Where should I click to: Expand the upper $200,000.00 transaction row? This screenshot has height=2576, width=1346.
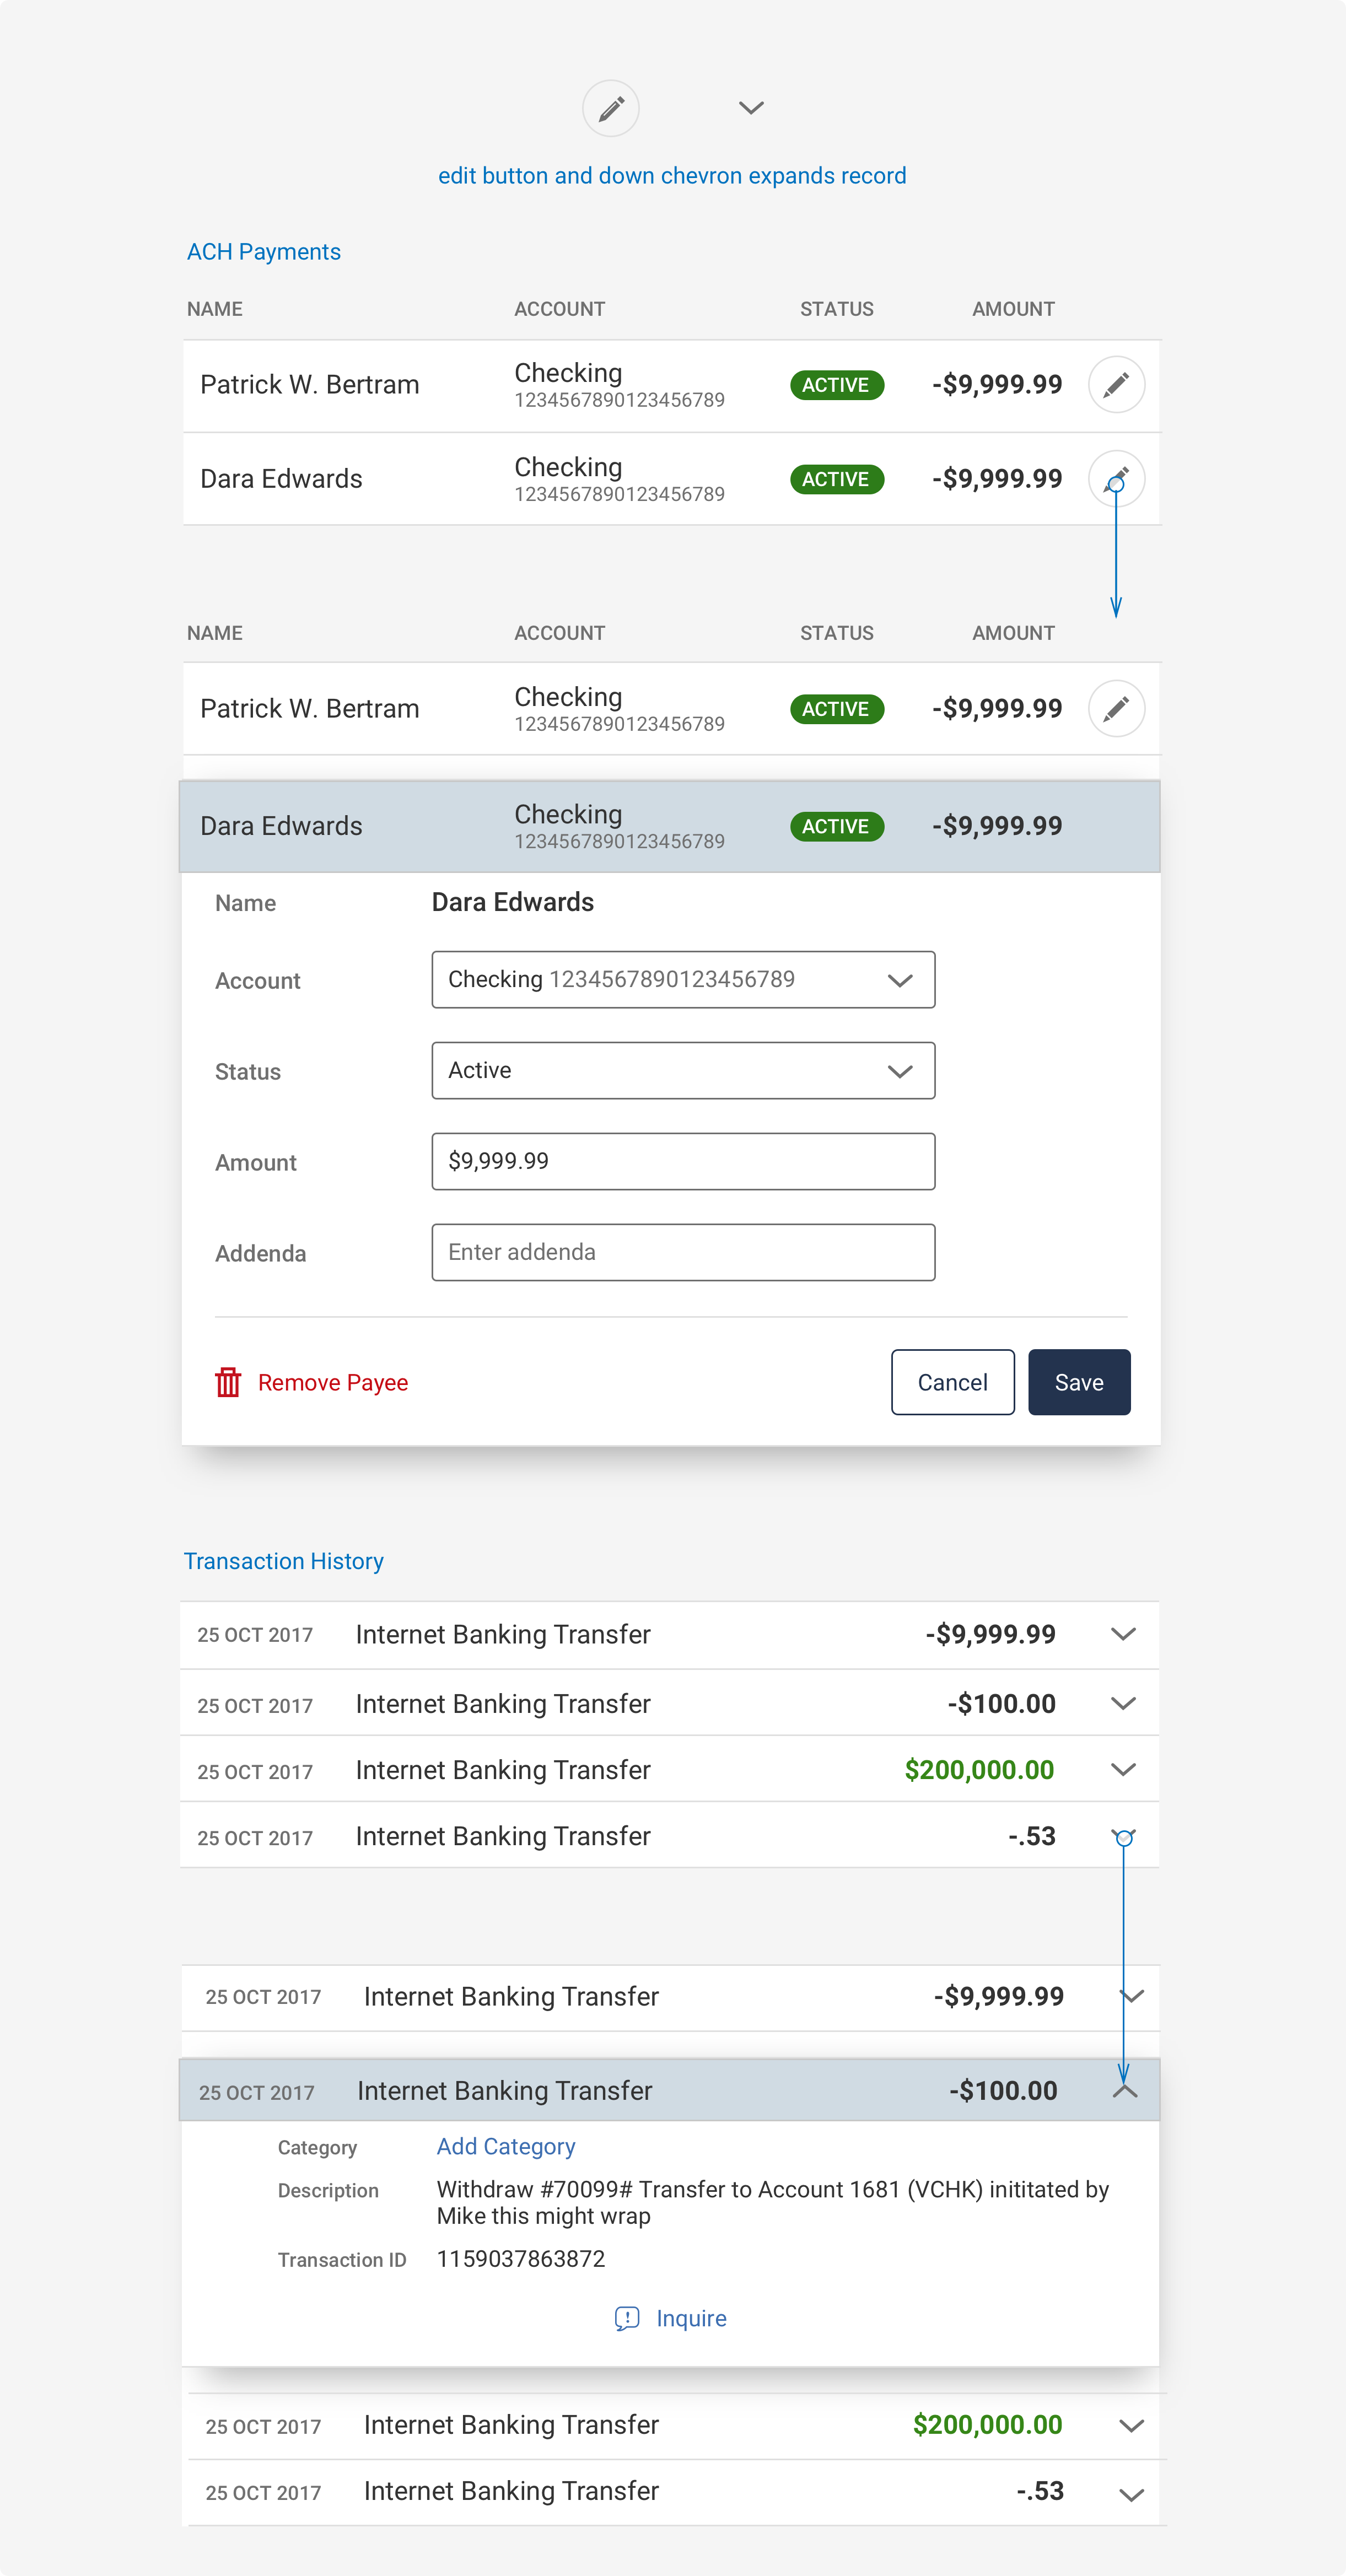point(1123,1770)
